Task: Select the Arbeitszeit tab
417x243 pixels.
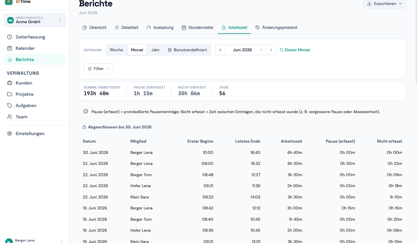Action: click(x=234, y=27)
